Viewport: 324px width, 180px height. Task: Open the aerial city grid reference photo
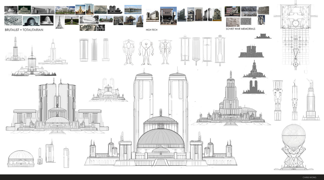point(13,20)
